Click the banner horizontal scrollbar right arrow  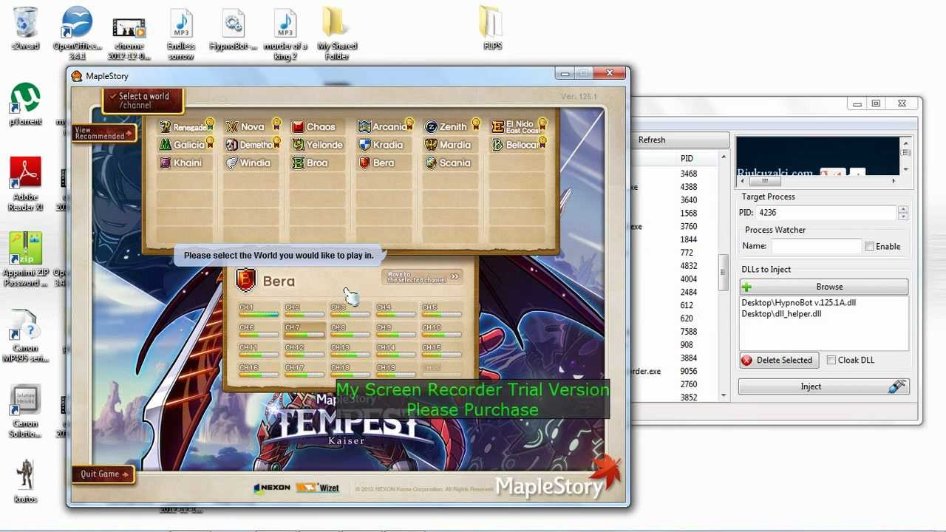tap(894, 181)
